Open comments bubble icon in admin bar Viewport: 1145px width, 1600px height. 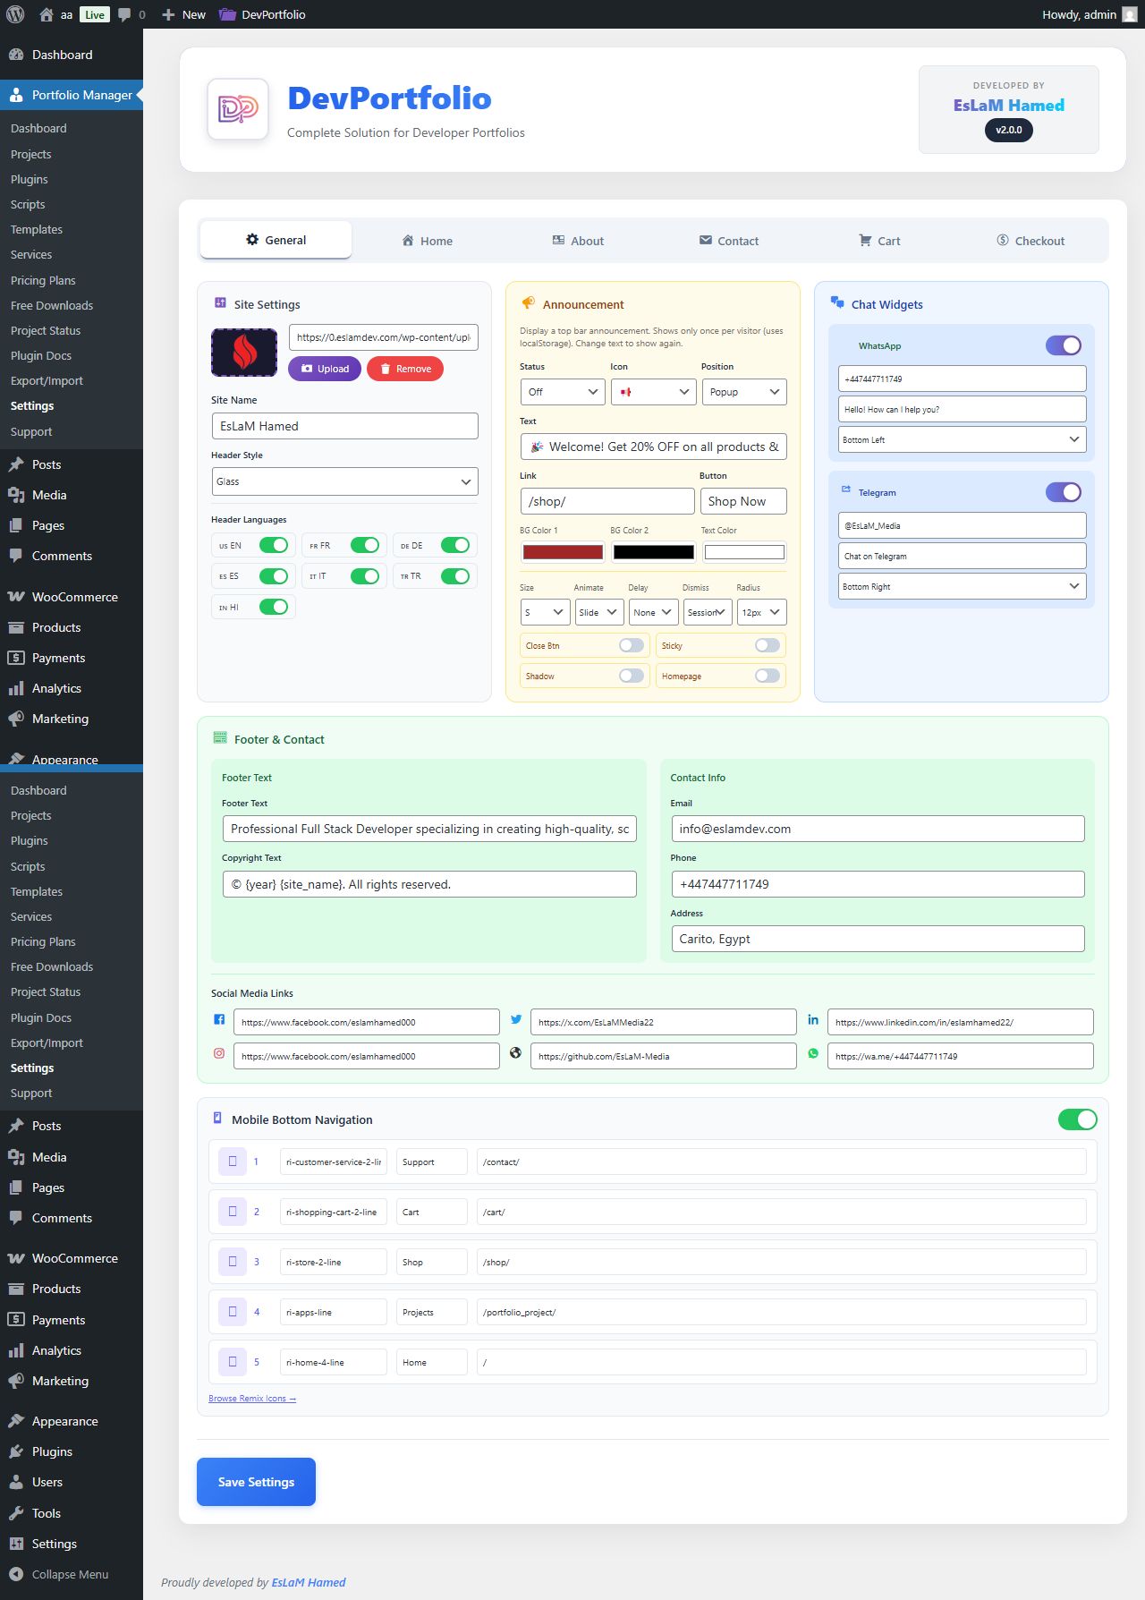124,14
